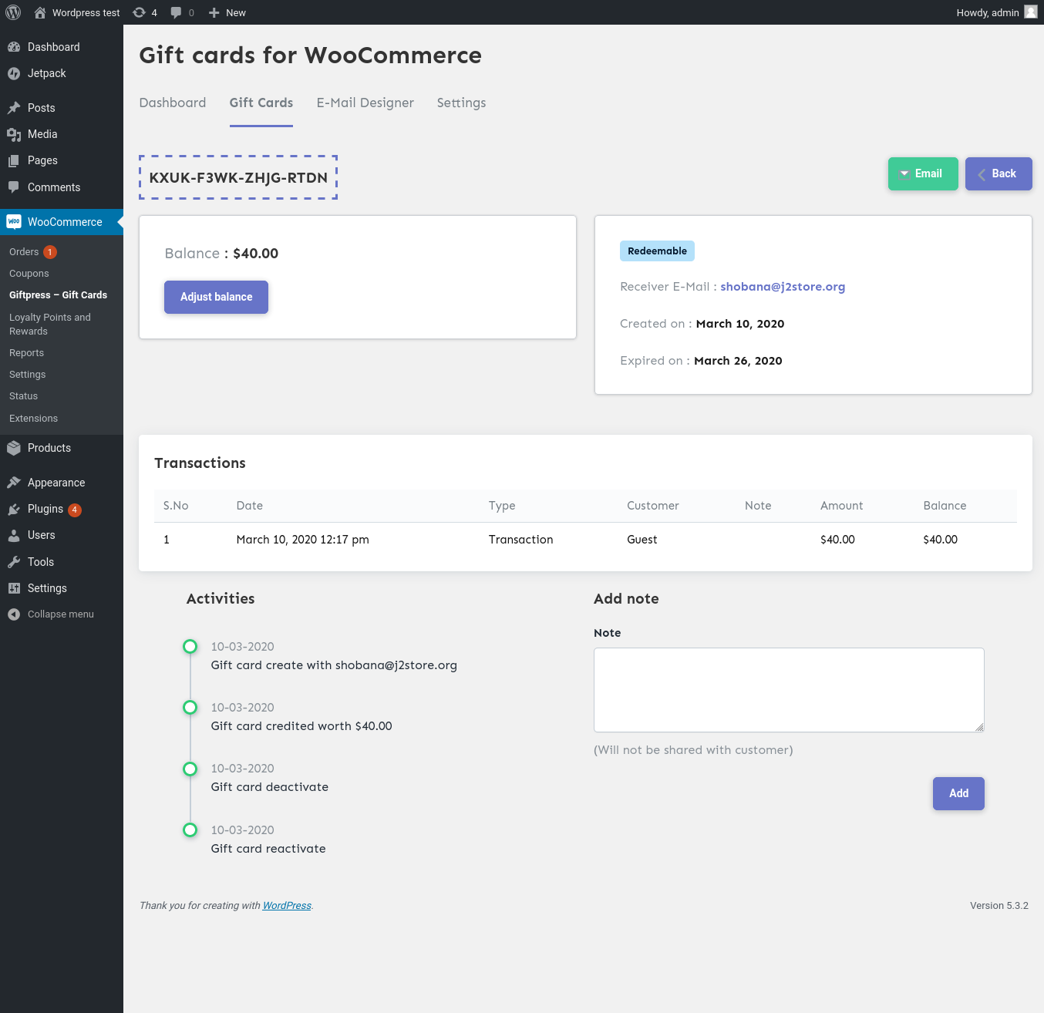Open the plugin Settings tab
Viewport: 1044px width, 1013px height.
click(461, 103)
